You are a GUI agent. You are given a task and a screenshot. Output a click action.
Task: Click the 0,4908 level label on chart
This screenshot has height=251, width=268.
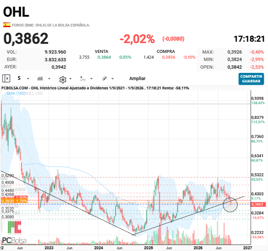coord(7,182)
